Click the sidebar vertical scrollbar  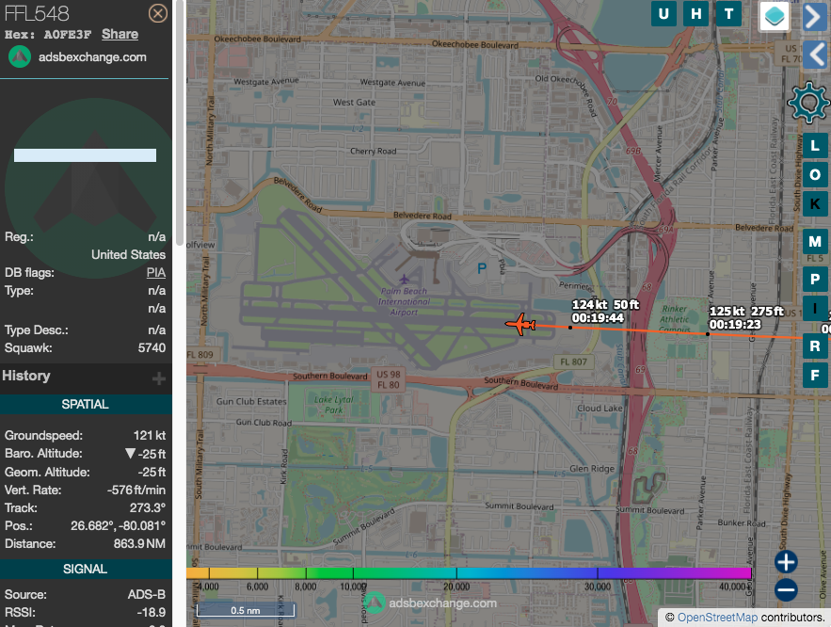[180, 121]
